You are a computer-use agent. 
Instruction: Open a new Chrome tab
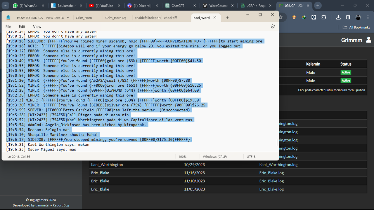tap(318, 6)
